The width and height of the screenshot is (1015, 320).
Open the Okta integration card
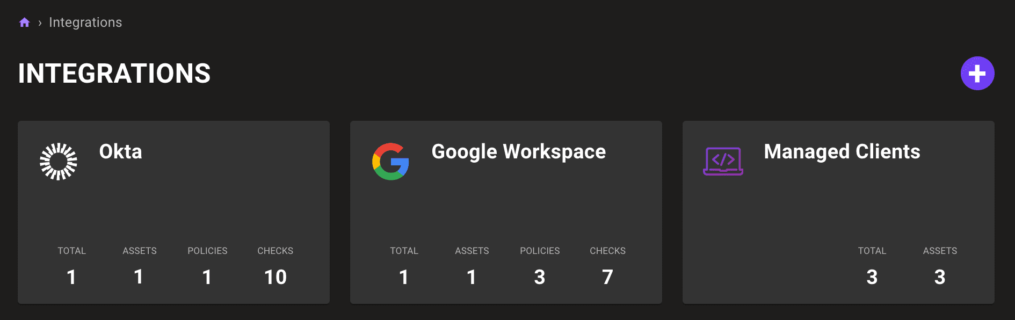[x=173, y=212]
